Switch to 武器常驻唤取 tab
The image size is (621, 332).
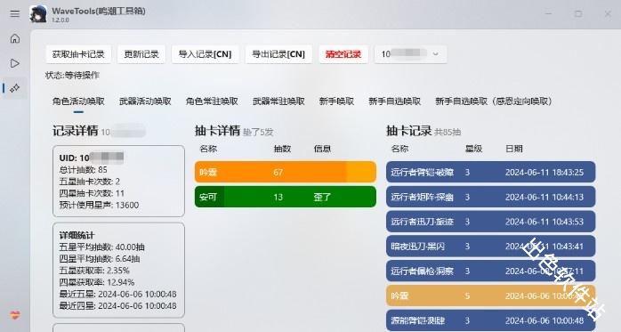(x=278, y=101)
